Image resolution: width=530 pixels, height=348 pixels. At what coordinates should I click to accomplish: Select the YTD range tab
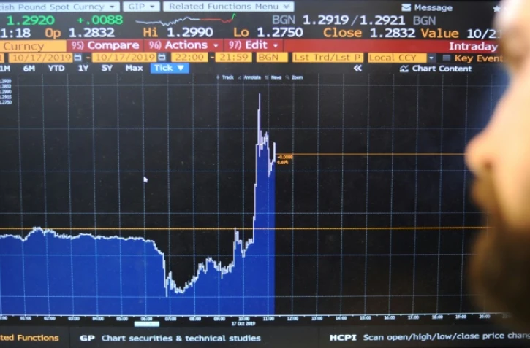(56, 69)
